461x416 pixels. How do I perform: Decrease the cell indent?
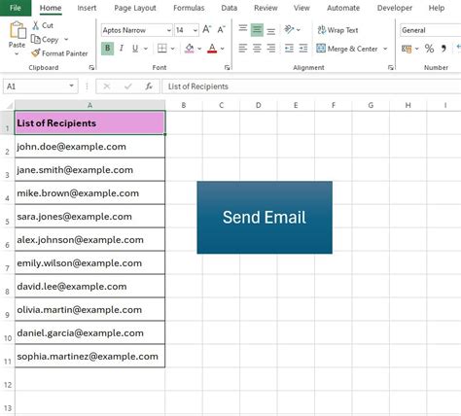[x=289, y=49]
